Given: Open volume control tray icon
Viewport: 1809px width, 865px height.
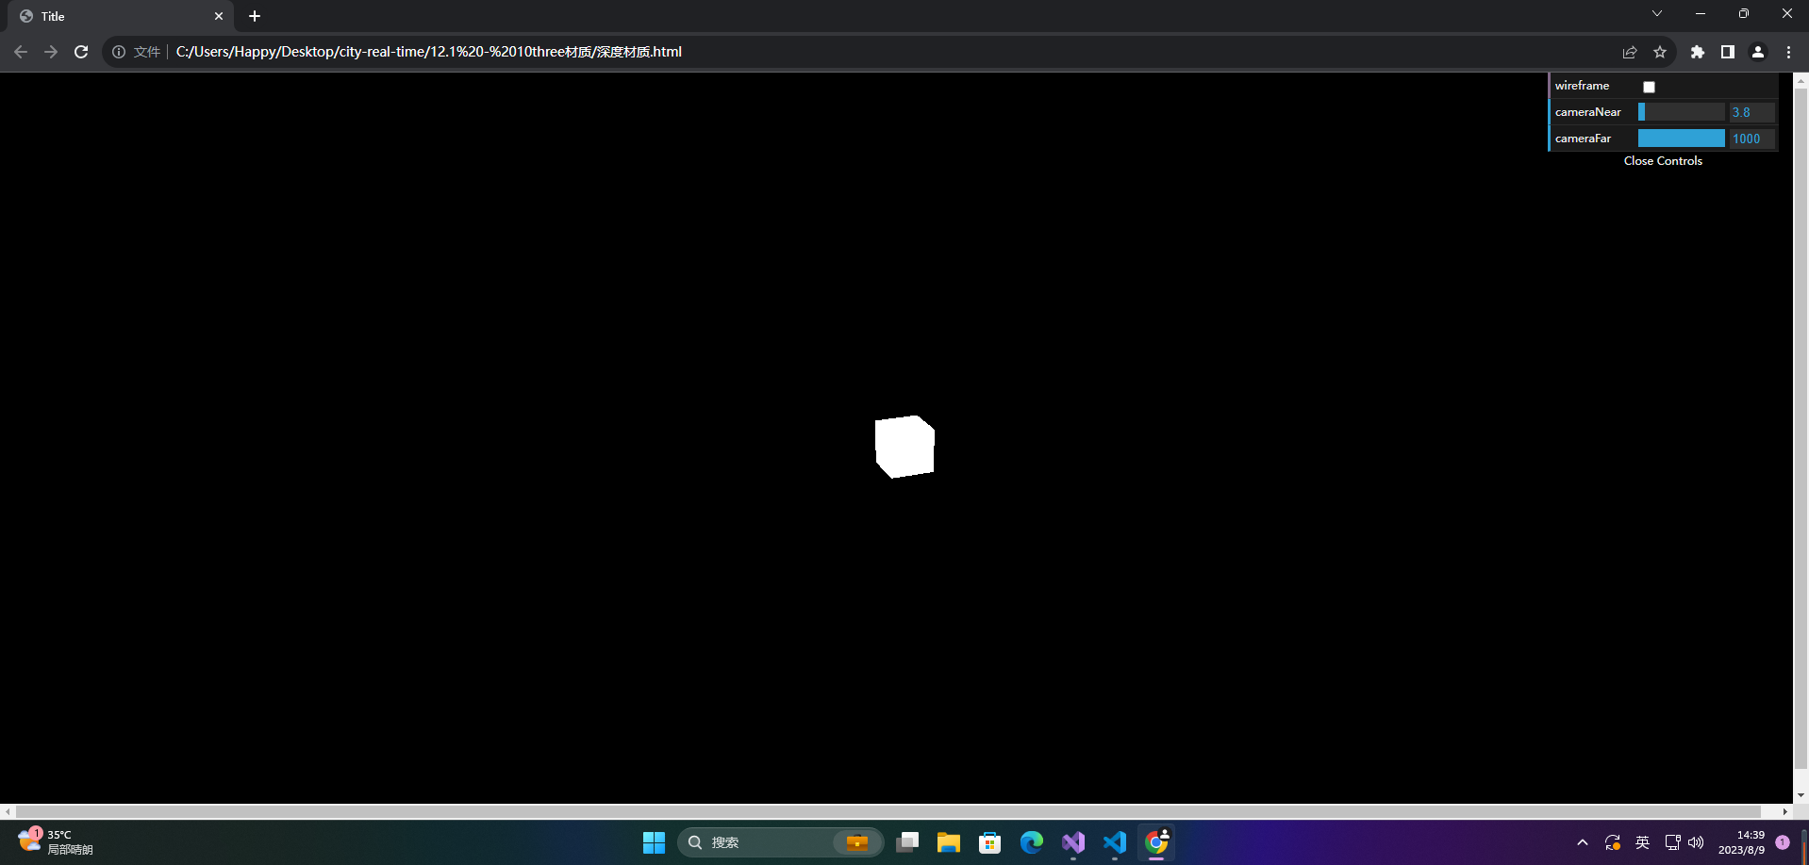Looking at the screenshot, I should click(x=1696, y=842).
